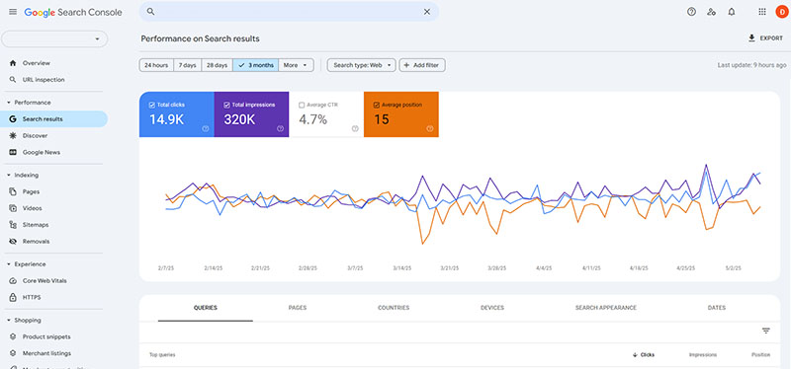Toggle the Total clicks checkbox

pos(152,105)
